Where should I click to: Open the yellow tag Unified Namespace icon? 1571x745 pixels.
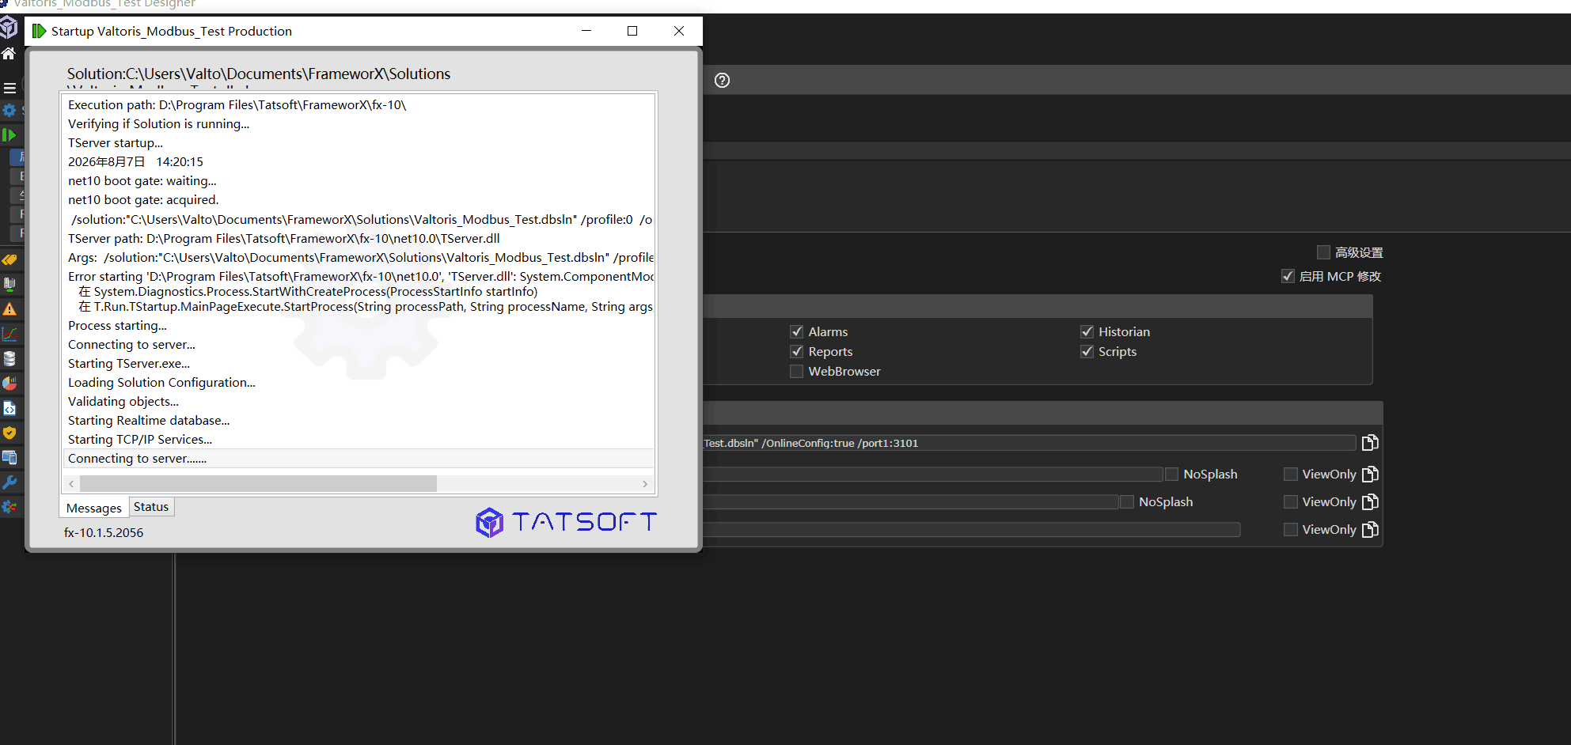[9, 259]
